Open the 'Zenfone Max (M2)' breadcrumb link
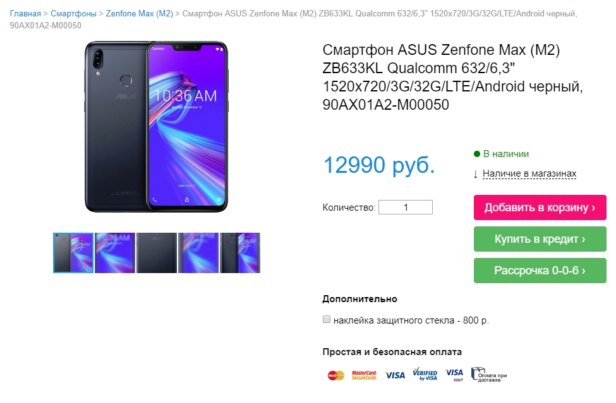The height and width of the screenshot is (403, 616). pos(140,13)
